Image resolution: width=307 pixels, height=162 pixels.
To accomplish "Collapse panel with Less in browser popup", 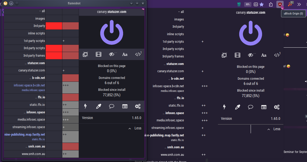I will tap(274, 129).
